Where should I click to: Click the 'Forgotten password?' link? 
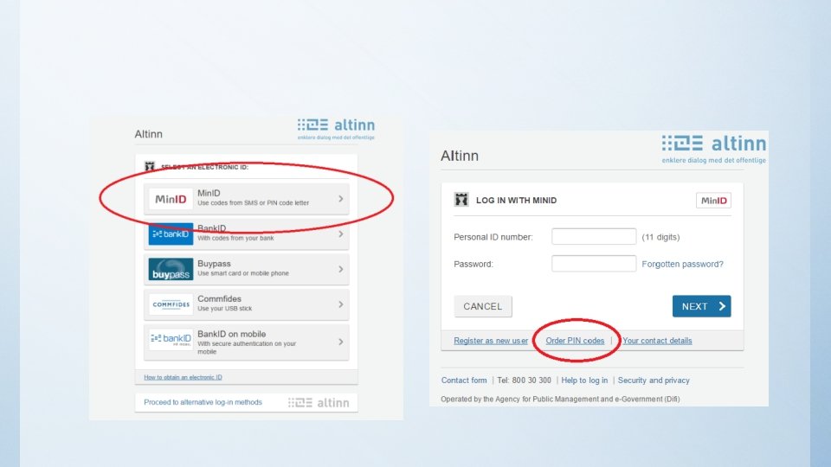pos(682,264)
